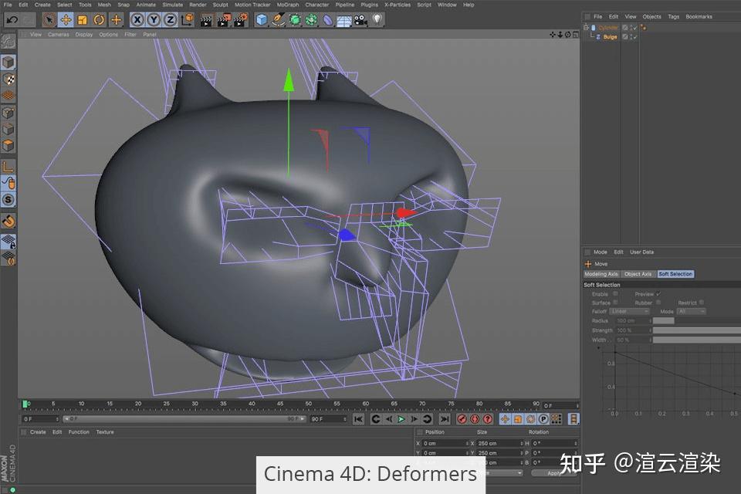Open the Simulate menu
Viewport: 741px width, 494px height.
pos(172,5)
